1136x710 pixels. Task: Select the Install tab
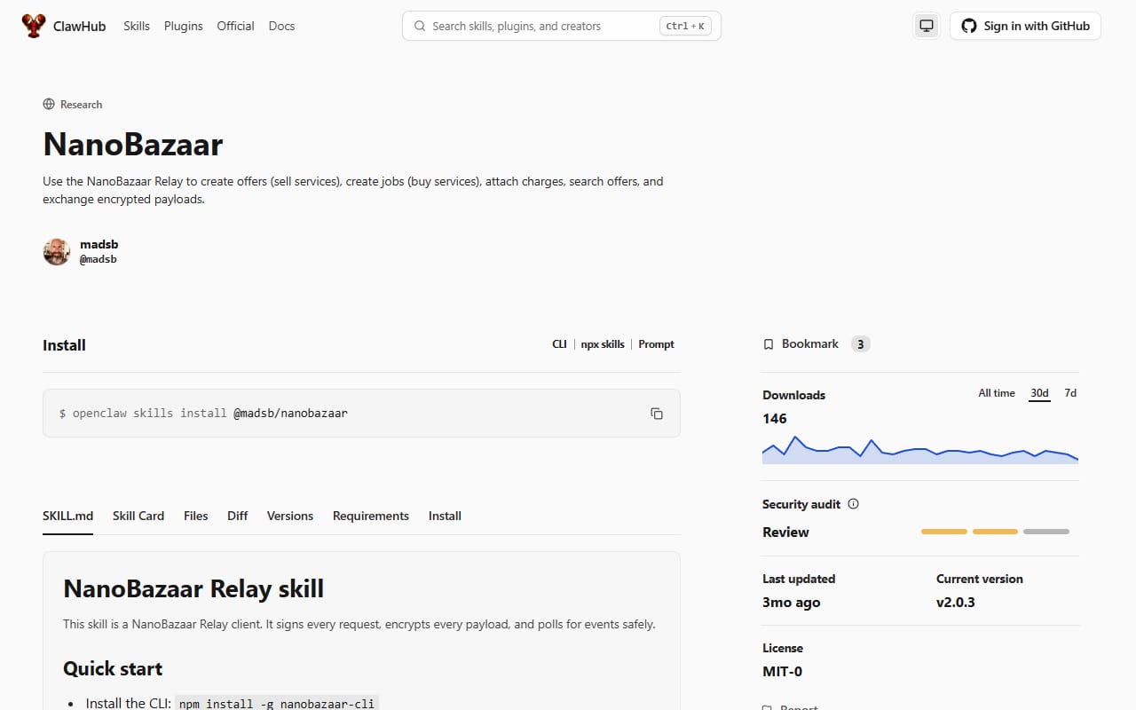point(445,516)
